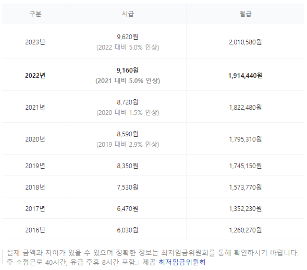Viewport: 307px width, 270px height.
Task: Click the 8,590원 hourly wage value
Action: tap(128, 134)
